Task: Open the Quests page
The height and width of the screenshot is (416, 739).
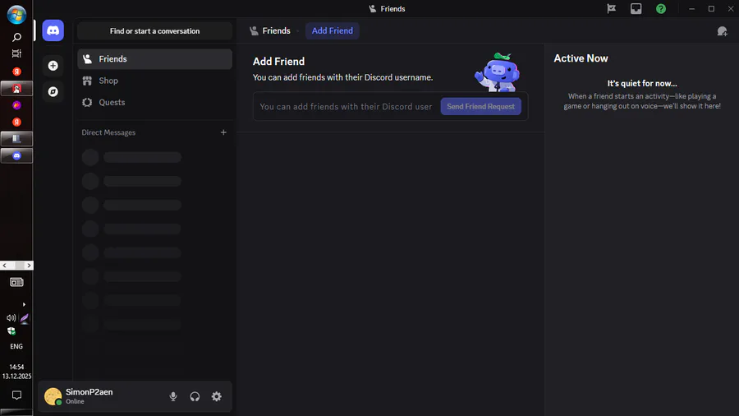Action: point(154,102)
